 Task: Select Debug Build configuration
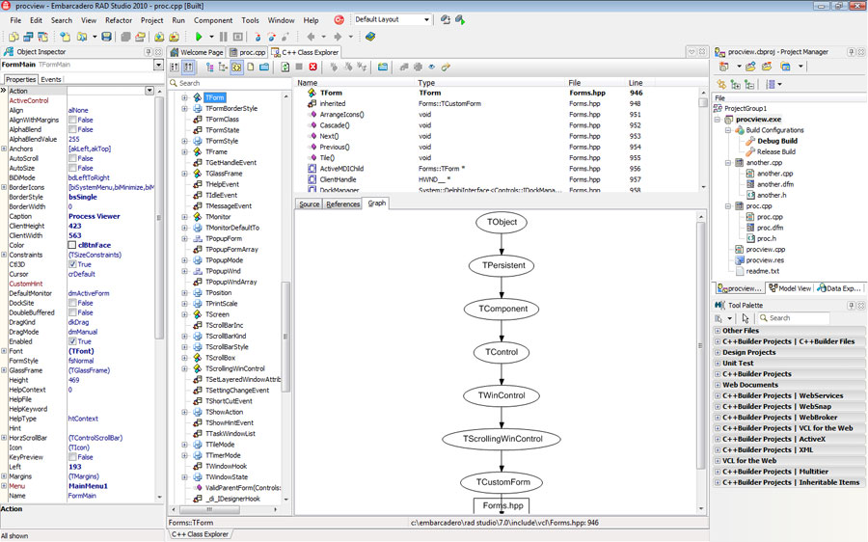coord(777,141)
